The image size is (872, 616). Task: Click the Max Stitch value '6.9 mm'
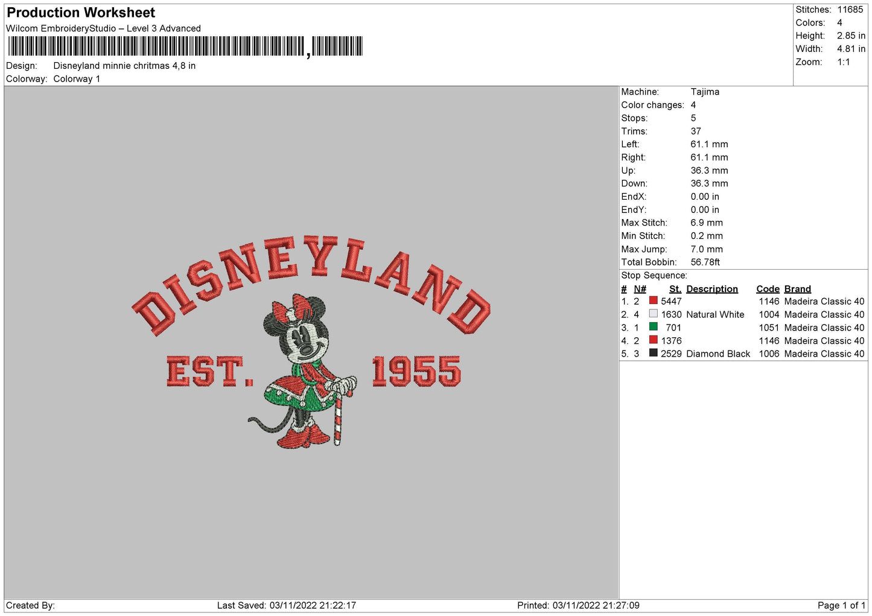tap(707, 223)
